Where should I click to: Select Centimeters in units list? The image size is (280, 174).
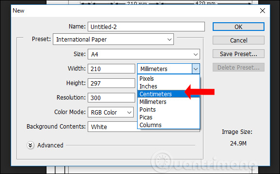tap(169, 94)
